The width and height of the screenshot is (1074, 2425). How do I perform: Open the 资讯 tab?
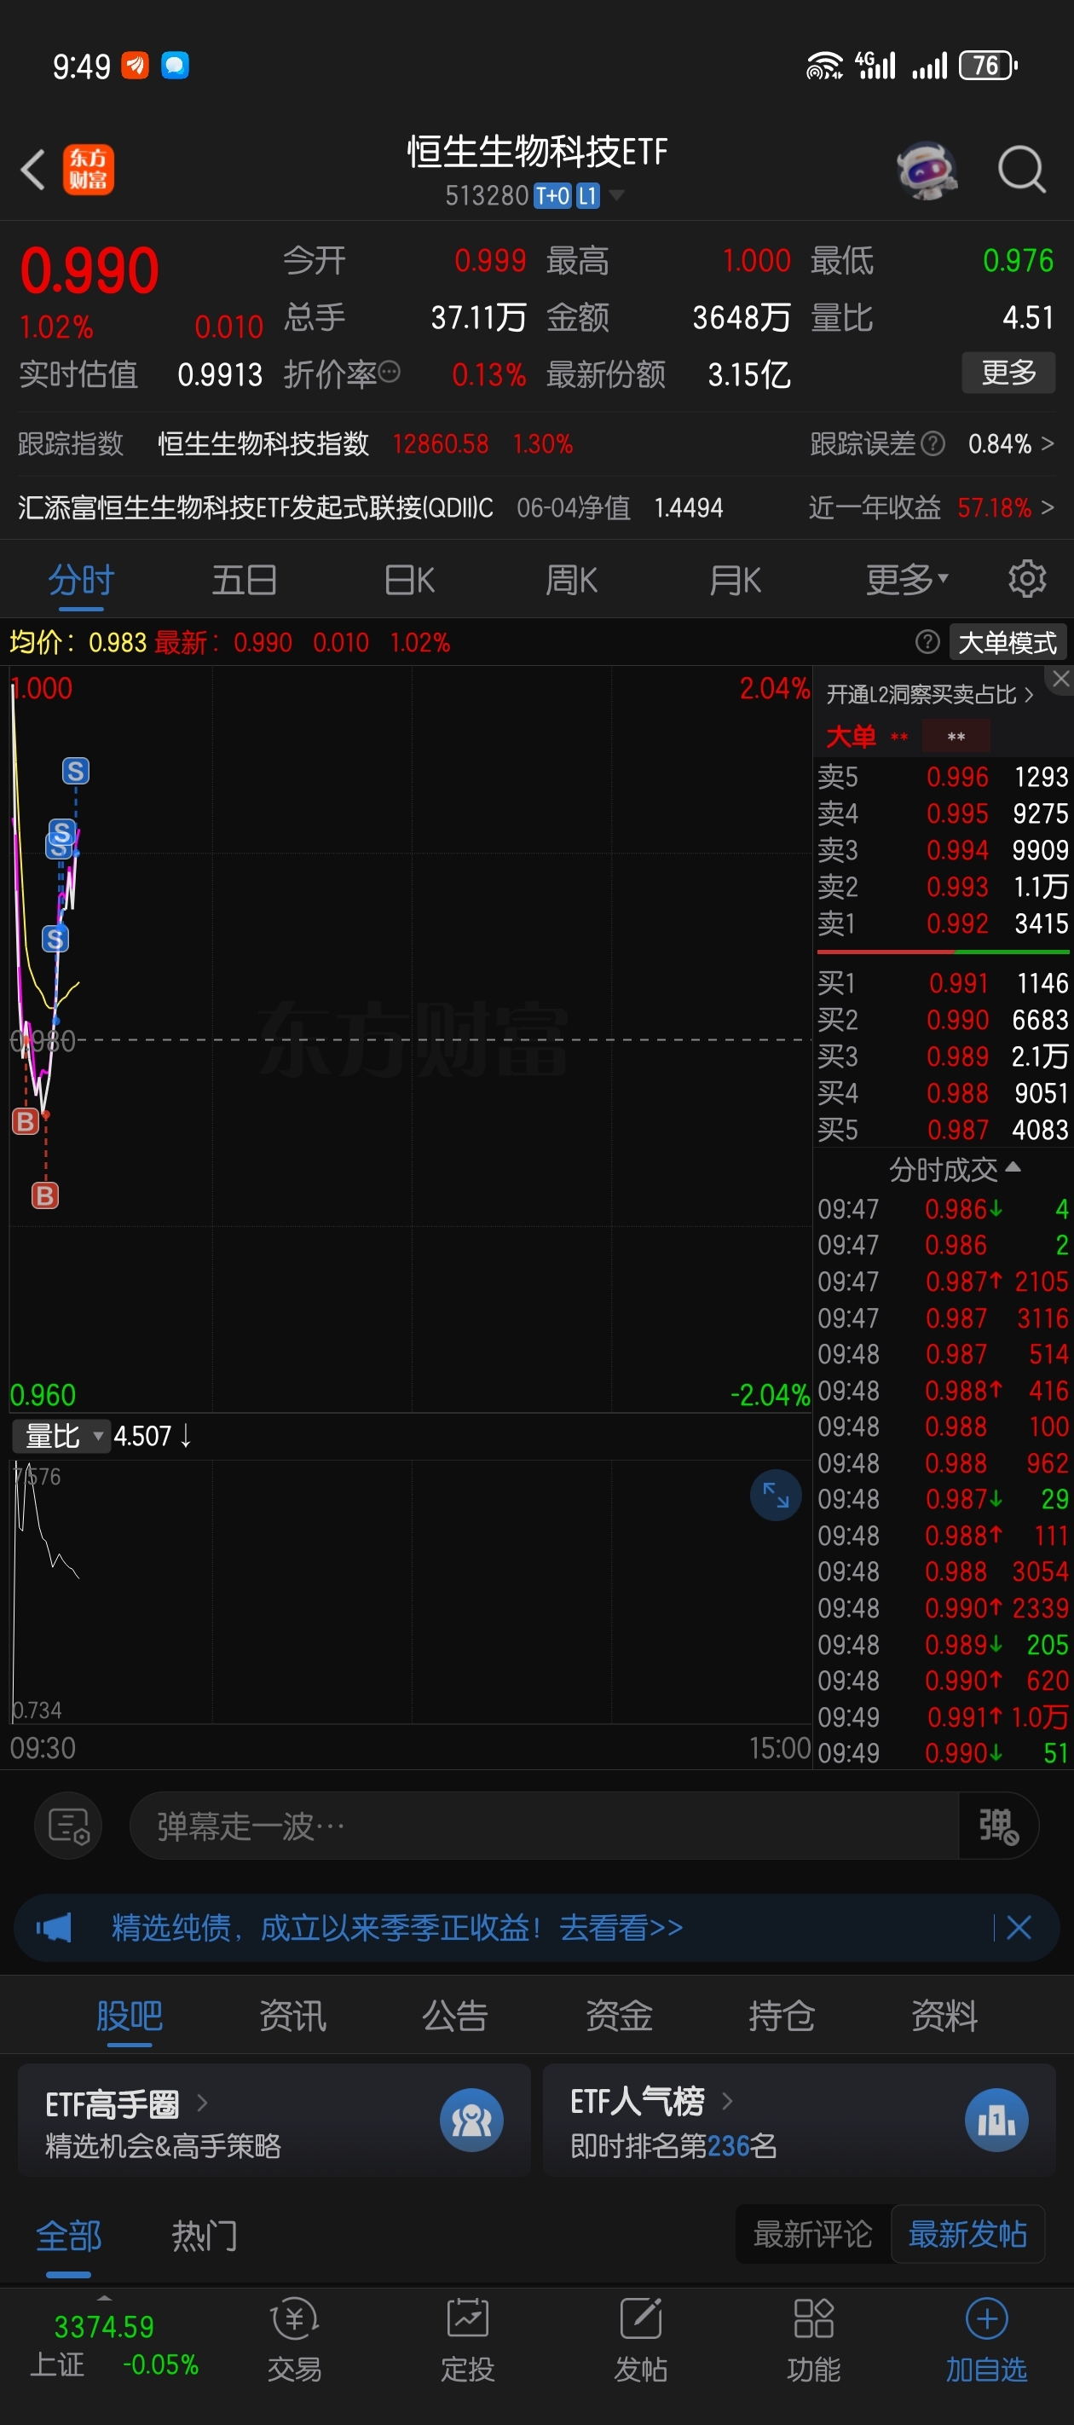click(292, 2016)
